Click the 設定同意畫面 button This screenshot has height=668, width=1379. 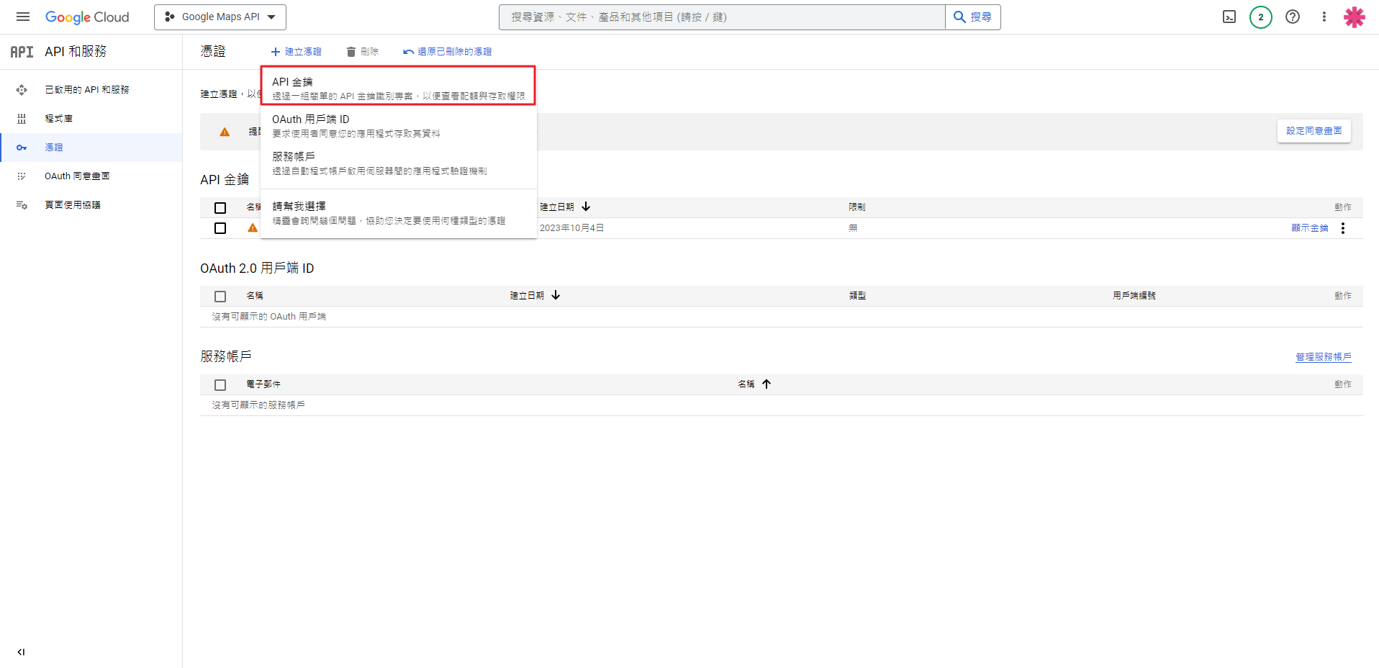point(1314,131)
